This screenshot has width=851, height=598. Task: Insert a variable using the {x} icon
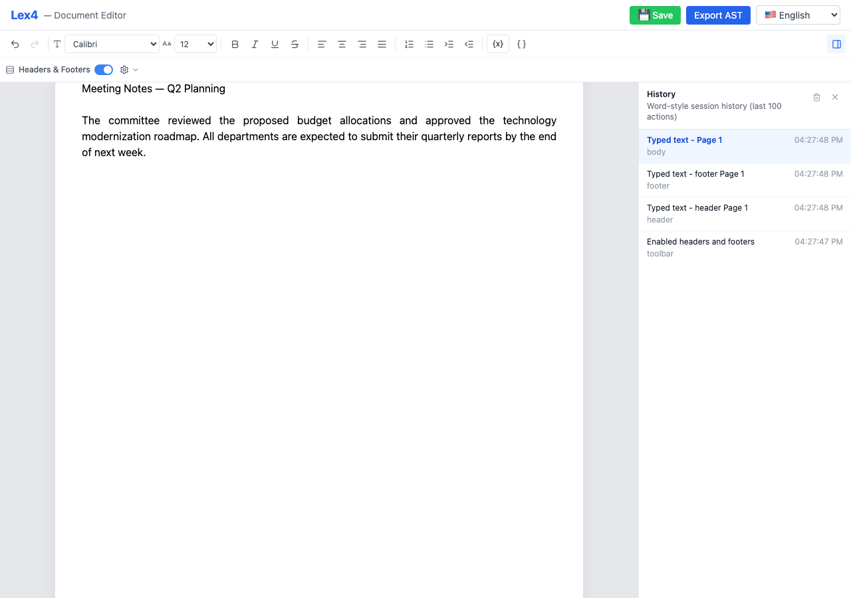(497, 44)
